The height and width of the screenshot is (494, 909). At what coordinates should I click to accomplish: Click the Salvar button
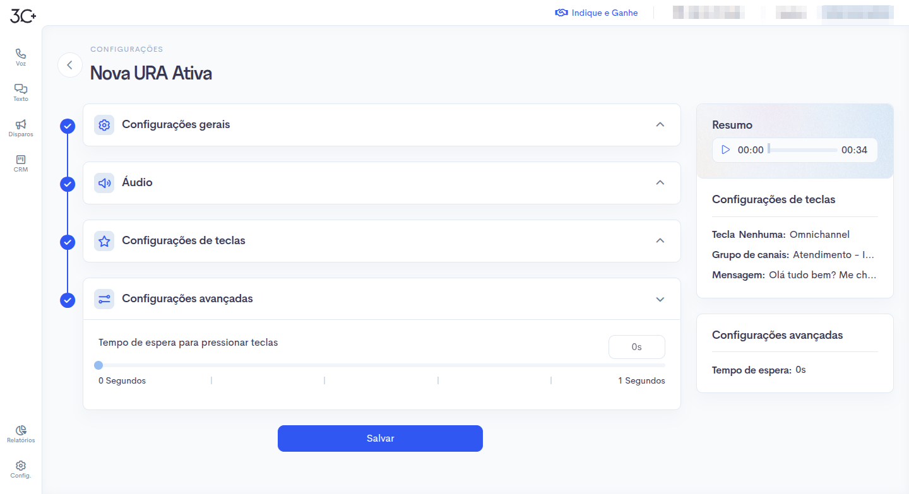[x=380, y=438]
